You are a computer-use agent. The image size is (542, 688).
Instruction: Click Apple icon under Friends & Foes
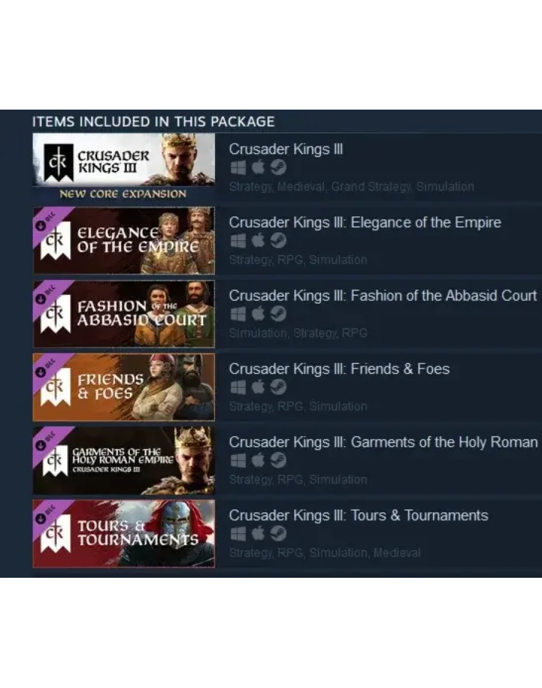pos(258,387)
